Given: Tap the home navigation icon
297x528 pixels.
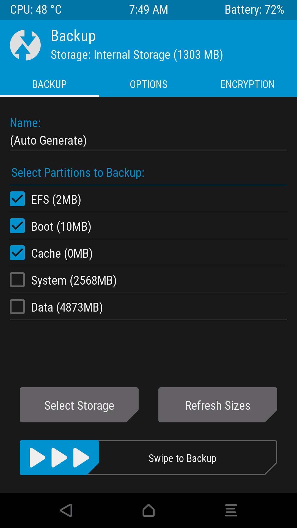Looking at the screenshot, I should pos(148,510).
